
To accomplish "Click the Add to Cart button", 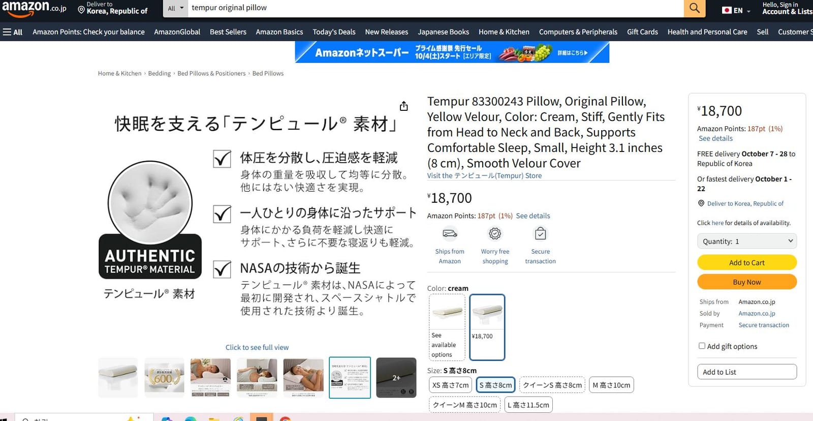I will tap(747, 262).
